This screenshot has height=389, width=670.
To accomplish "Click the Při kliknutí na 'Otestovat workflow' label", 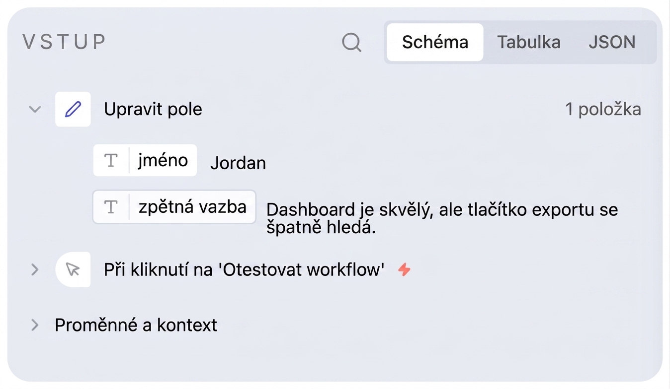I will 245,269.
